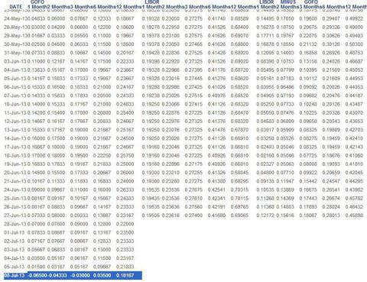Click the 0.70315 LIBOR value
367x282 pixels.
[x=239, y=190]
